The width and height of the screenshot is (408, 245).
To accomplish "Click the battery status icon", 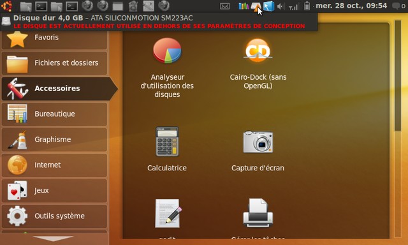I will point(307,6).
